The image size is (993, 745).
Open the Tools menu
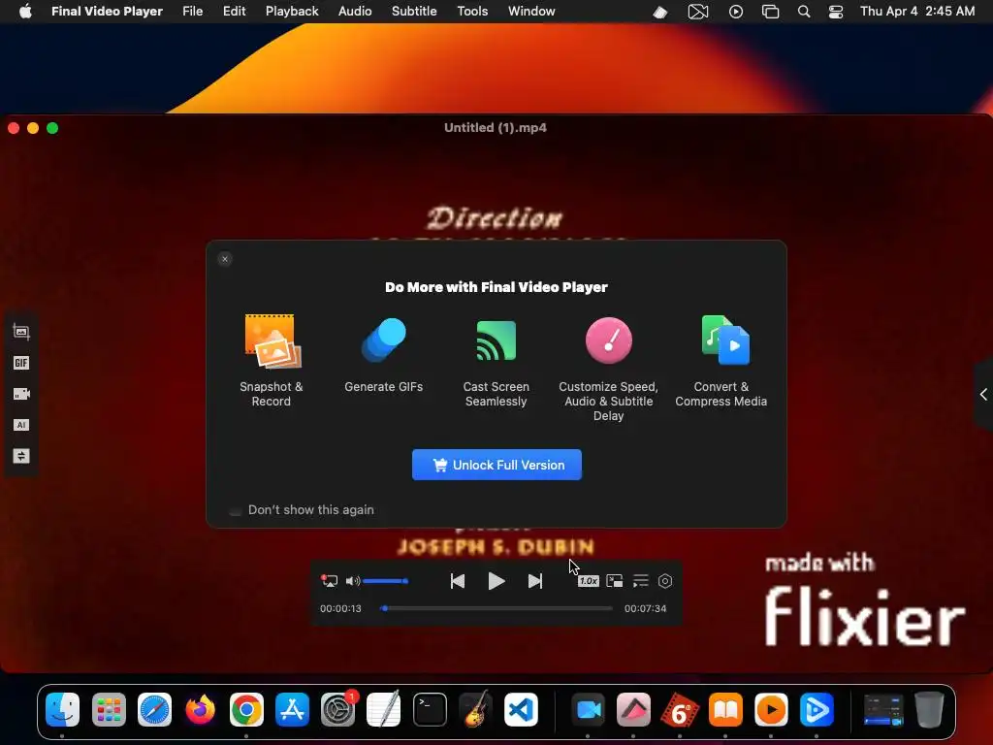pos(472,12)
